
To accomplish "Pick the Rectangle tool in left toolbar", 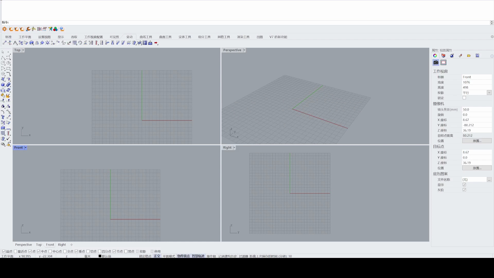I will pos(8,68).
